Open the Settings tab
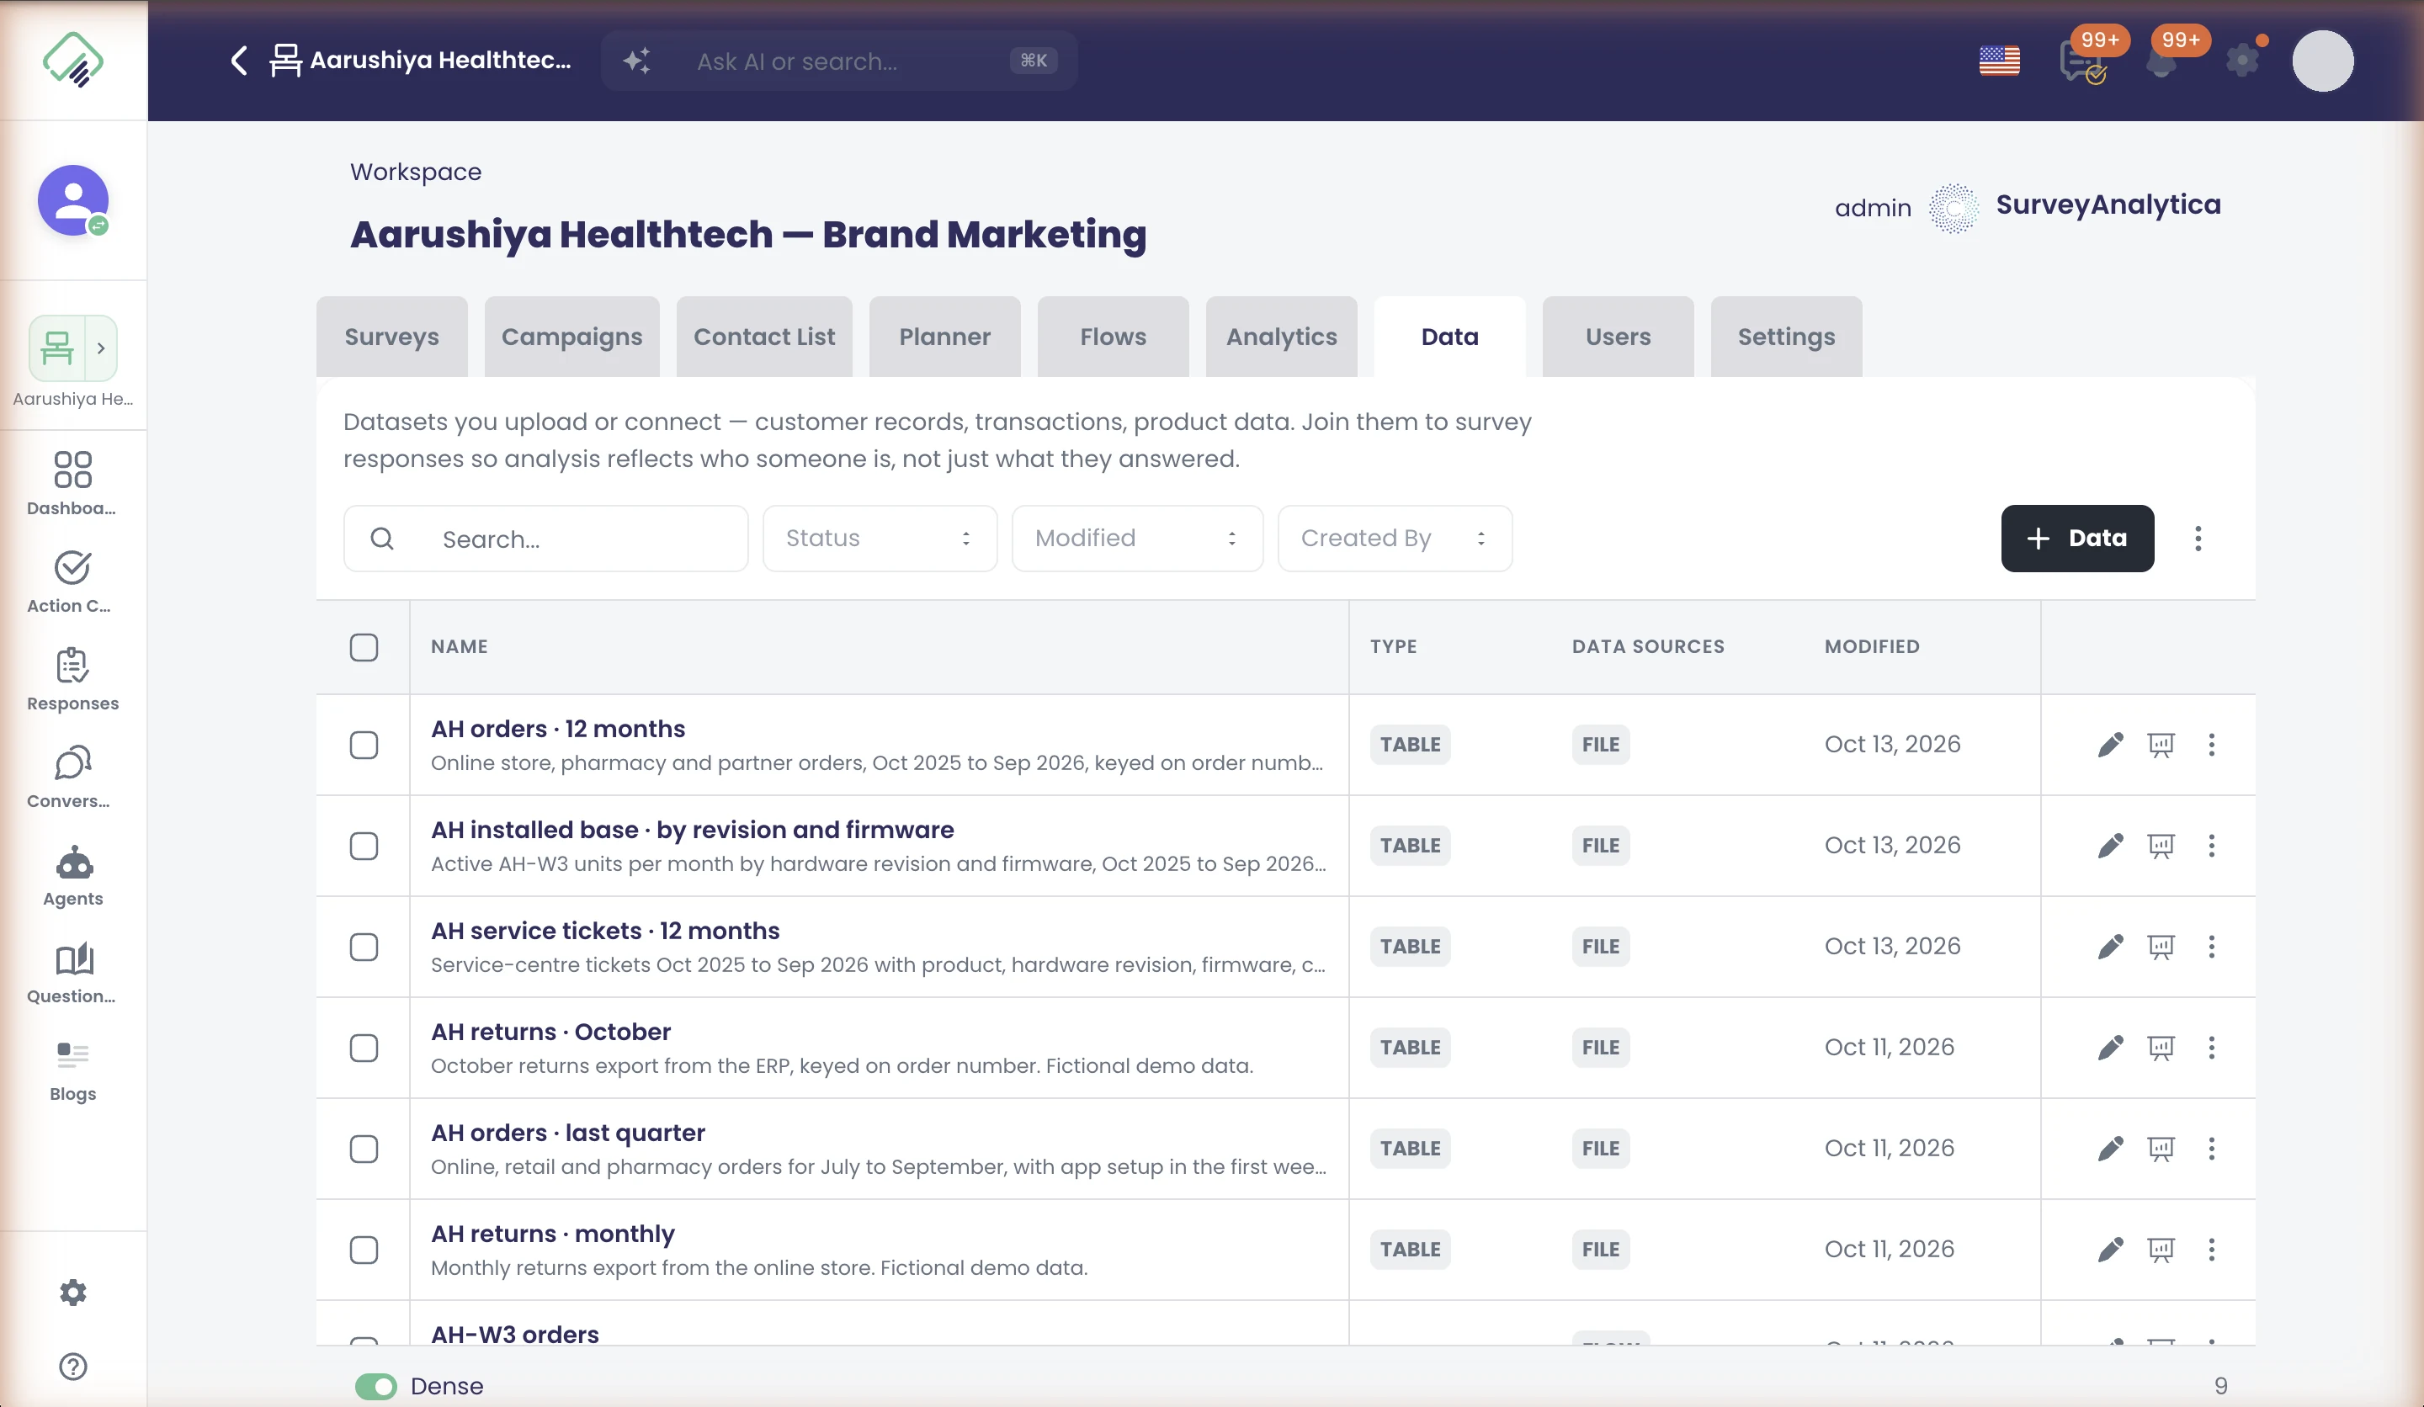 (x=1786, y=337)
